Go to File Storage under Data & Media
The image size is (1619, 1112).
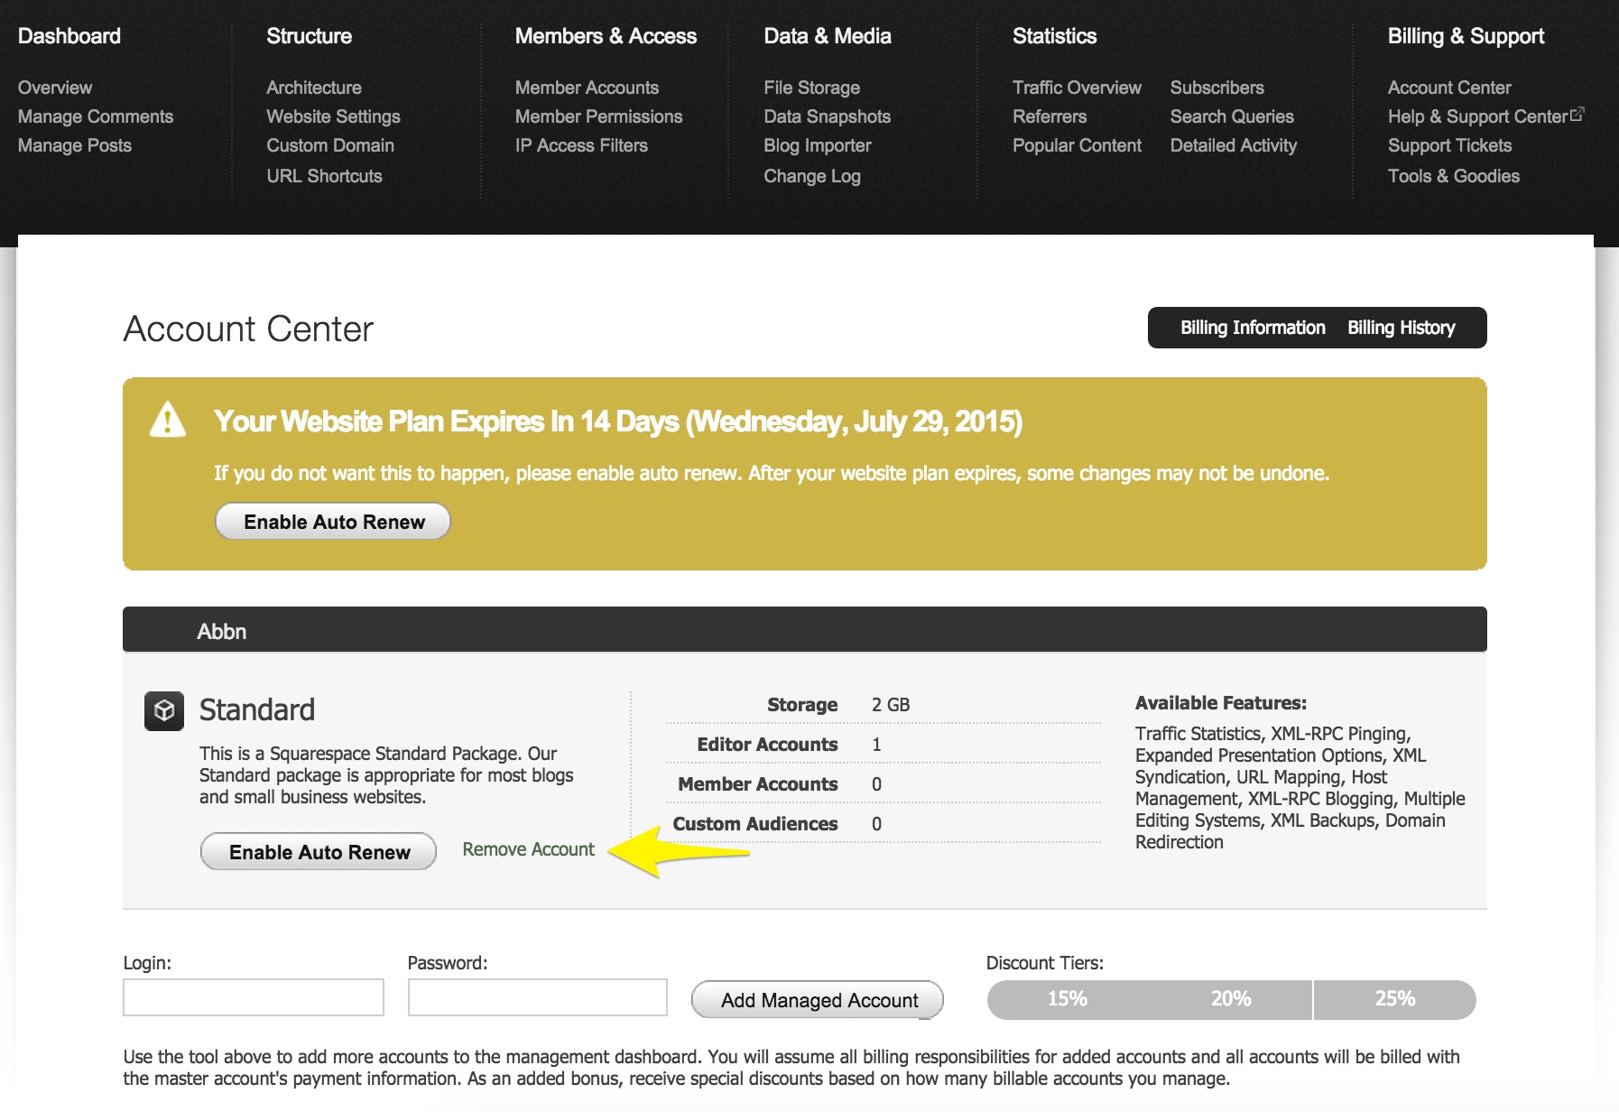(811, 88)
